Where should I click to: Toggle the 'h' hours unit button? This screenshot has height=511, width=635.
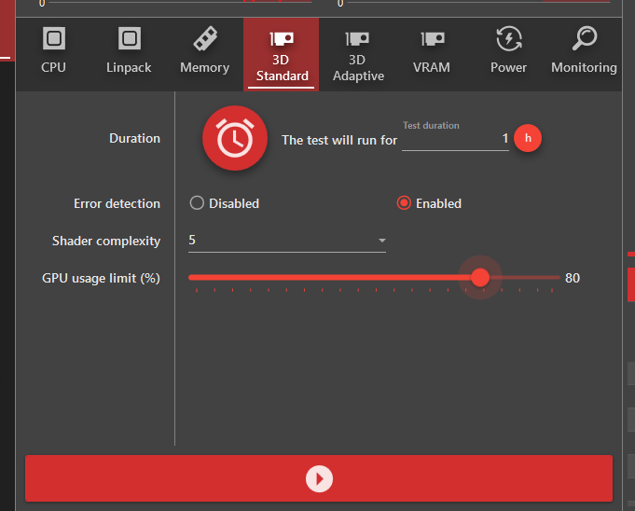click(528, 138)
